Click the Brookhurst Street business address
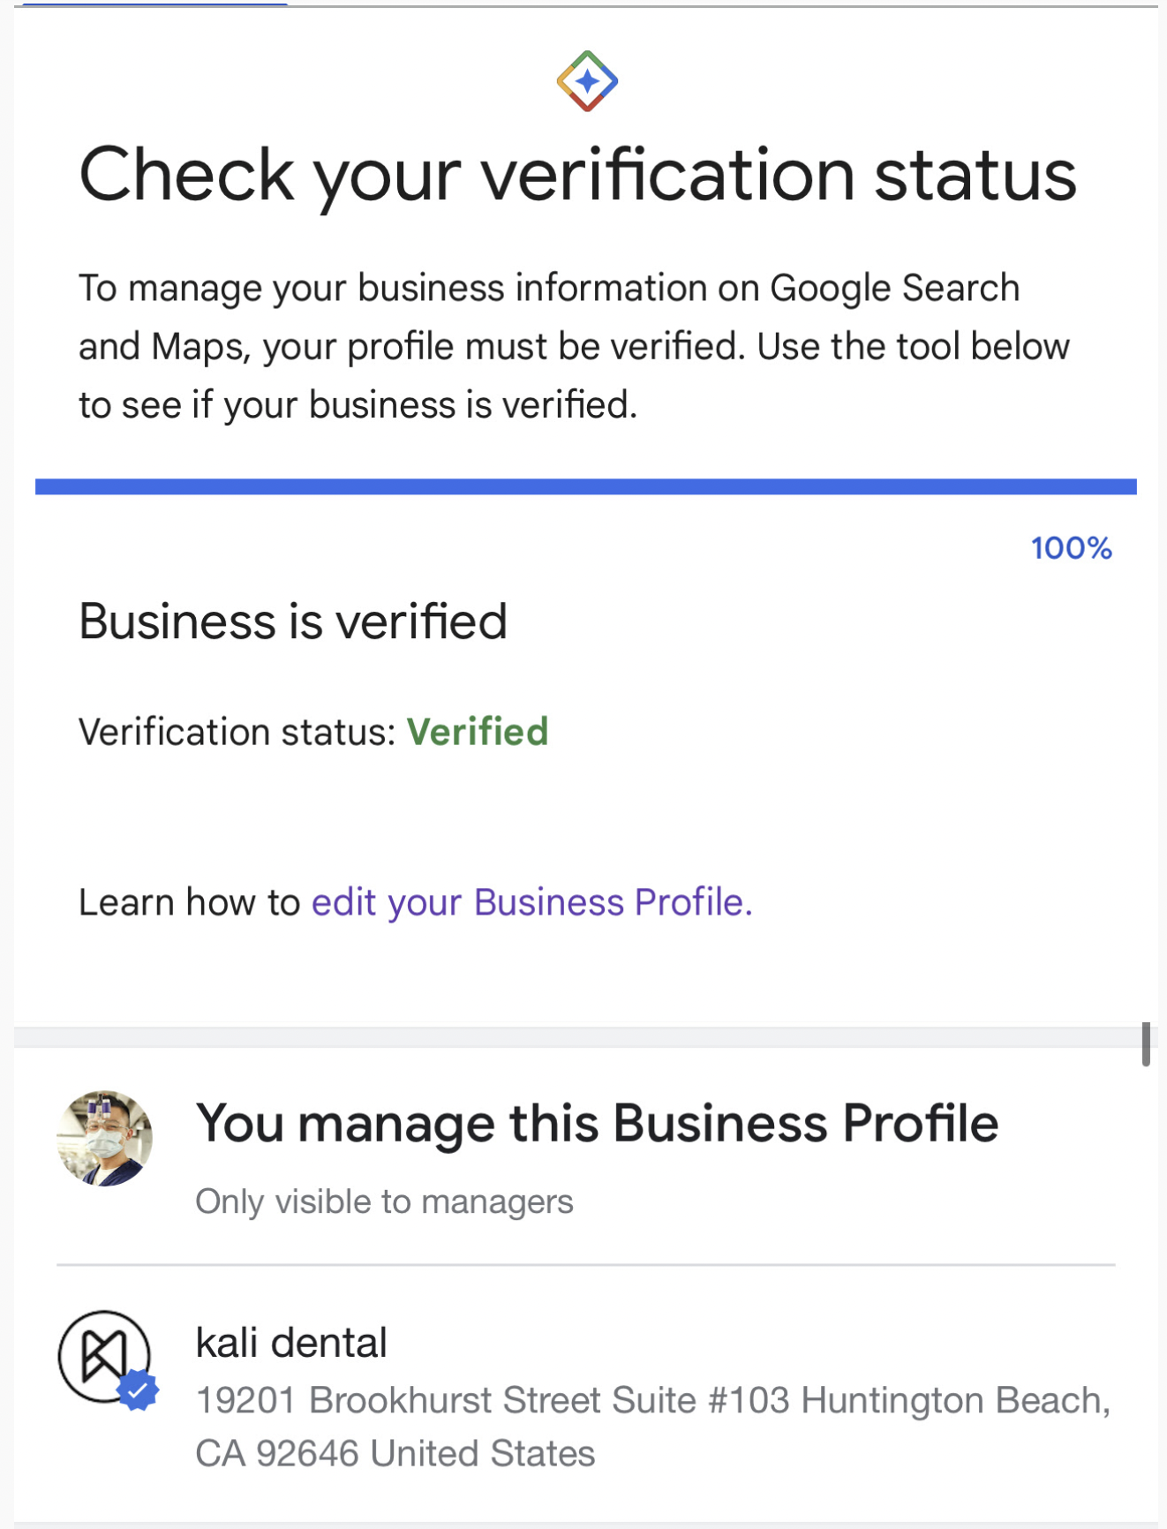The height and width of the screenshot is (1529, 1167). 651,1426
